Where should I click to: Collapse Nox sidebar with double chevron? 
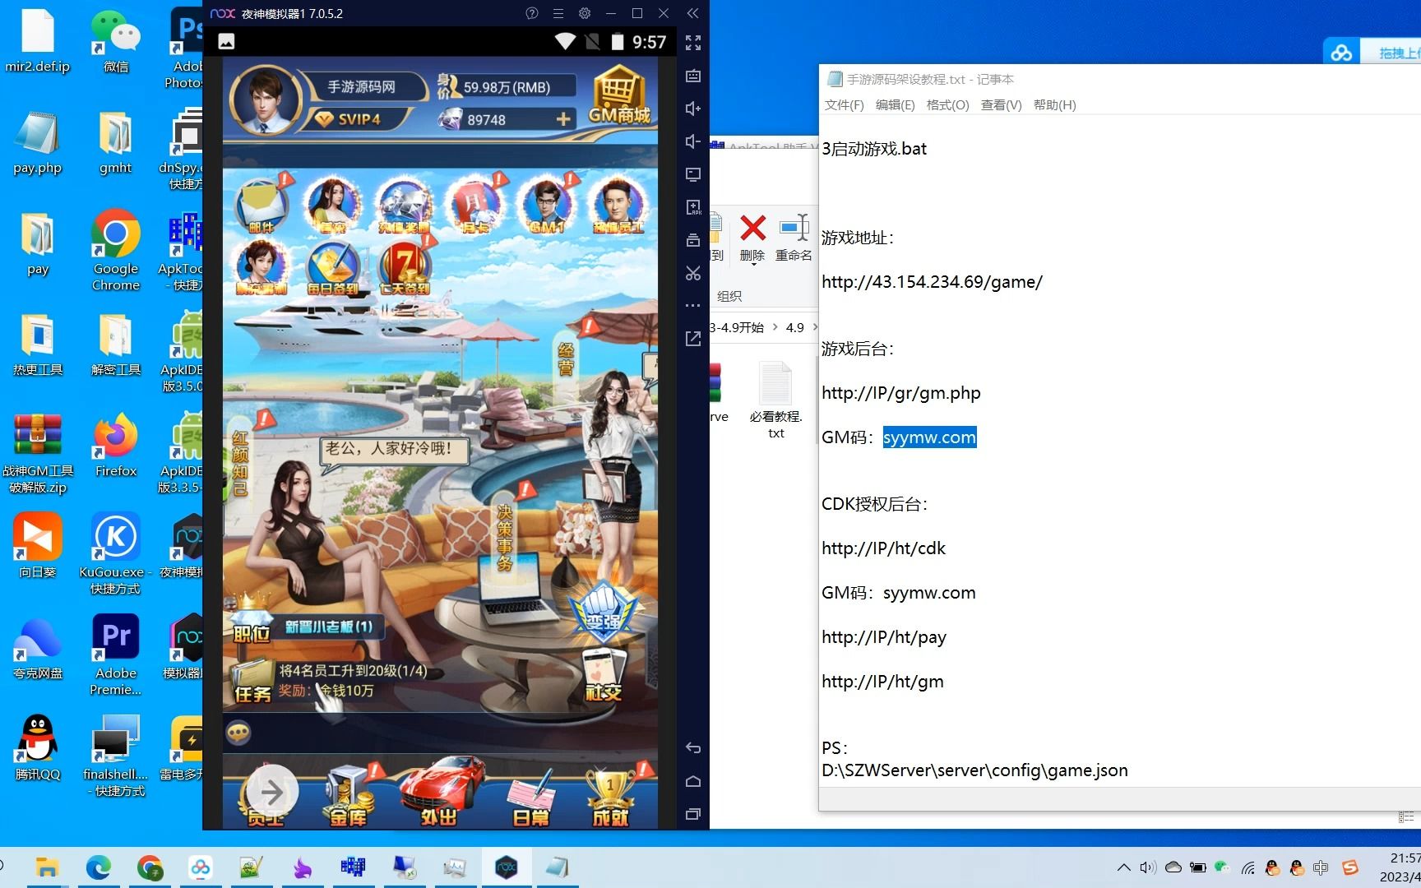692,13
